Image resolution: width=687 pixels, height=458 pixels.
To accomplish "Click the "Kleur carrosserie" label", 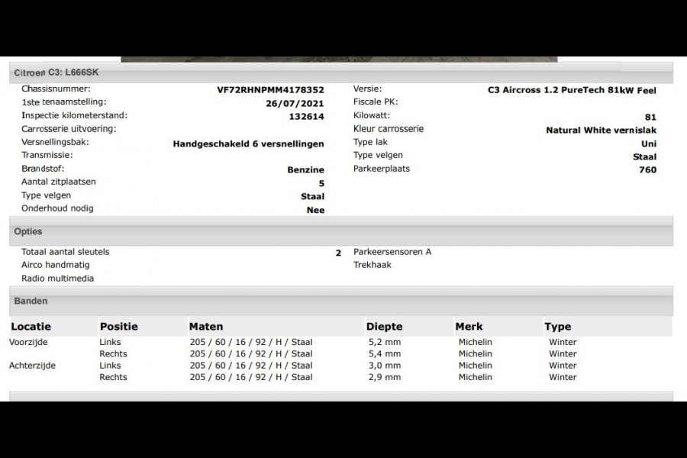I will point(389,129).
